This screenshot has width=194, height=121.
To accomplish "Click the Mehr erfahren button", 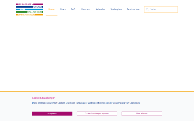I will pos(142,114).
